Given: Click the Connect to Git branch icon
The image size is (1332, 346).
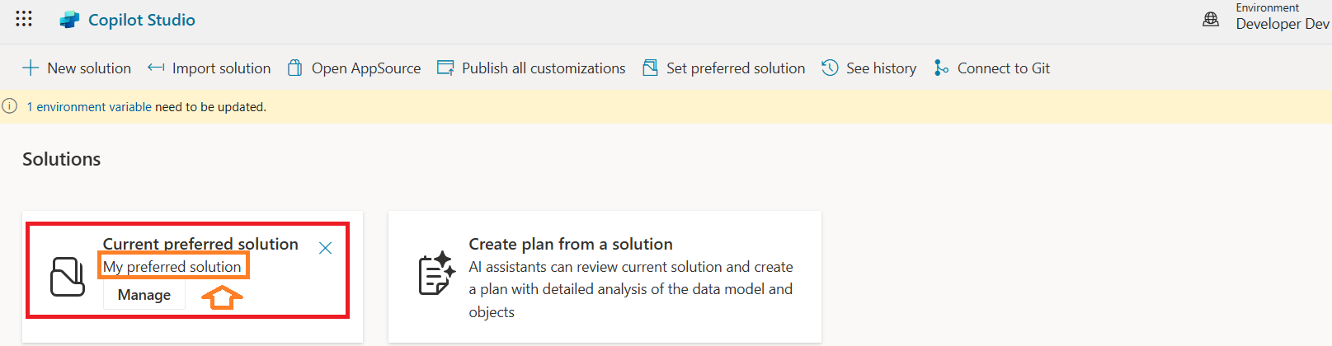Looking at the screenshot, I should 940,68.
